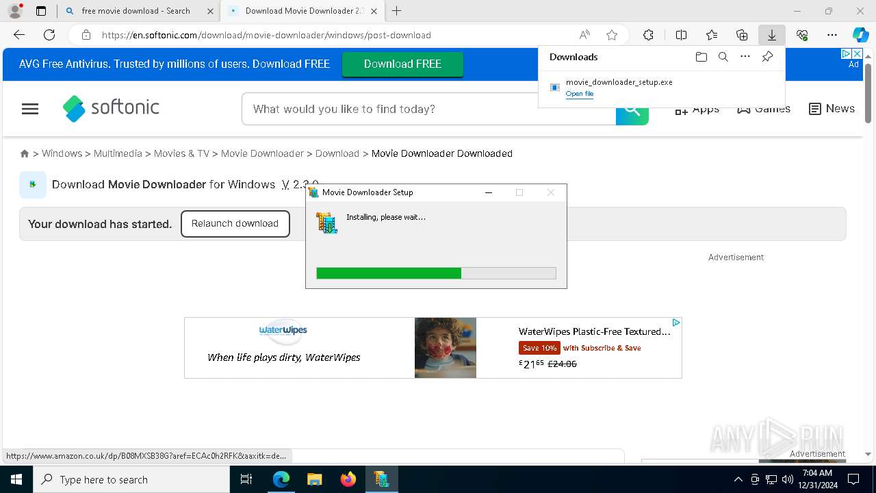The image size is (876, 493).
Task: Open Browser essentials heart icon
Action: [x=802, y=35]
